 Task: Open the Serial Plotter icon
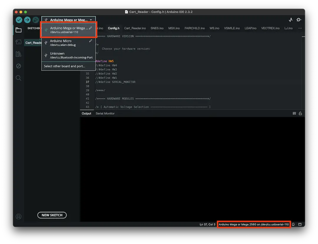point(291,20)
